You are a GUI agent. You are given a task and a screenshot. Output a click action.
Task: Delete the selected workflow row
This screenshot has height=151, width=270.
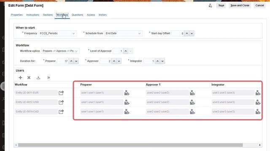tap(29, 78)
